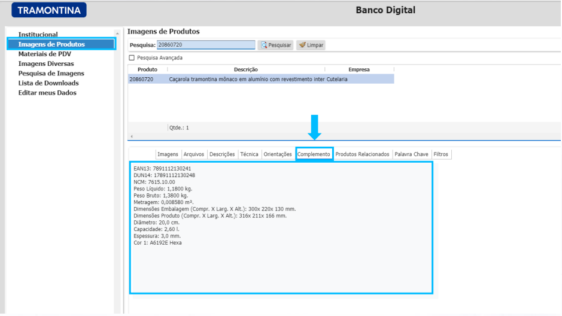562x316 pixels.
Task: Click the Imagens de Produtos page heading
Action: (163, 32)
